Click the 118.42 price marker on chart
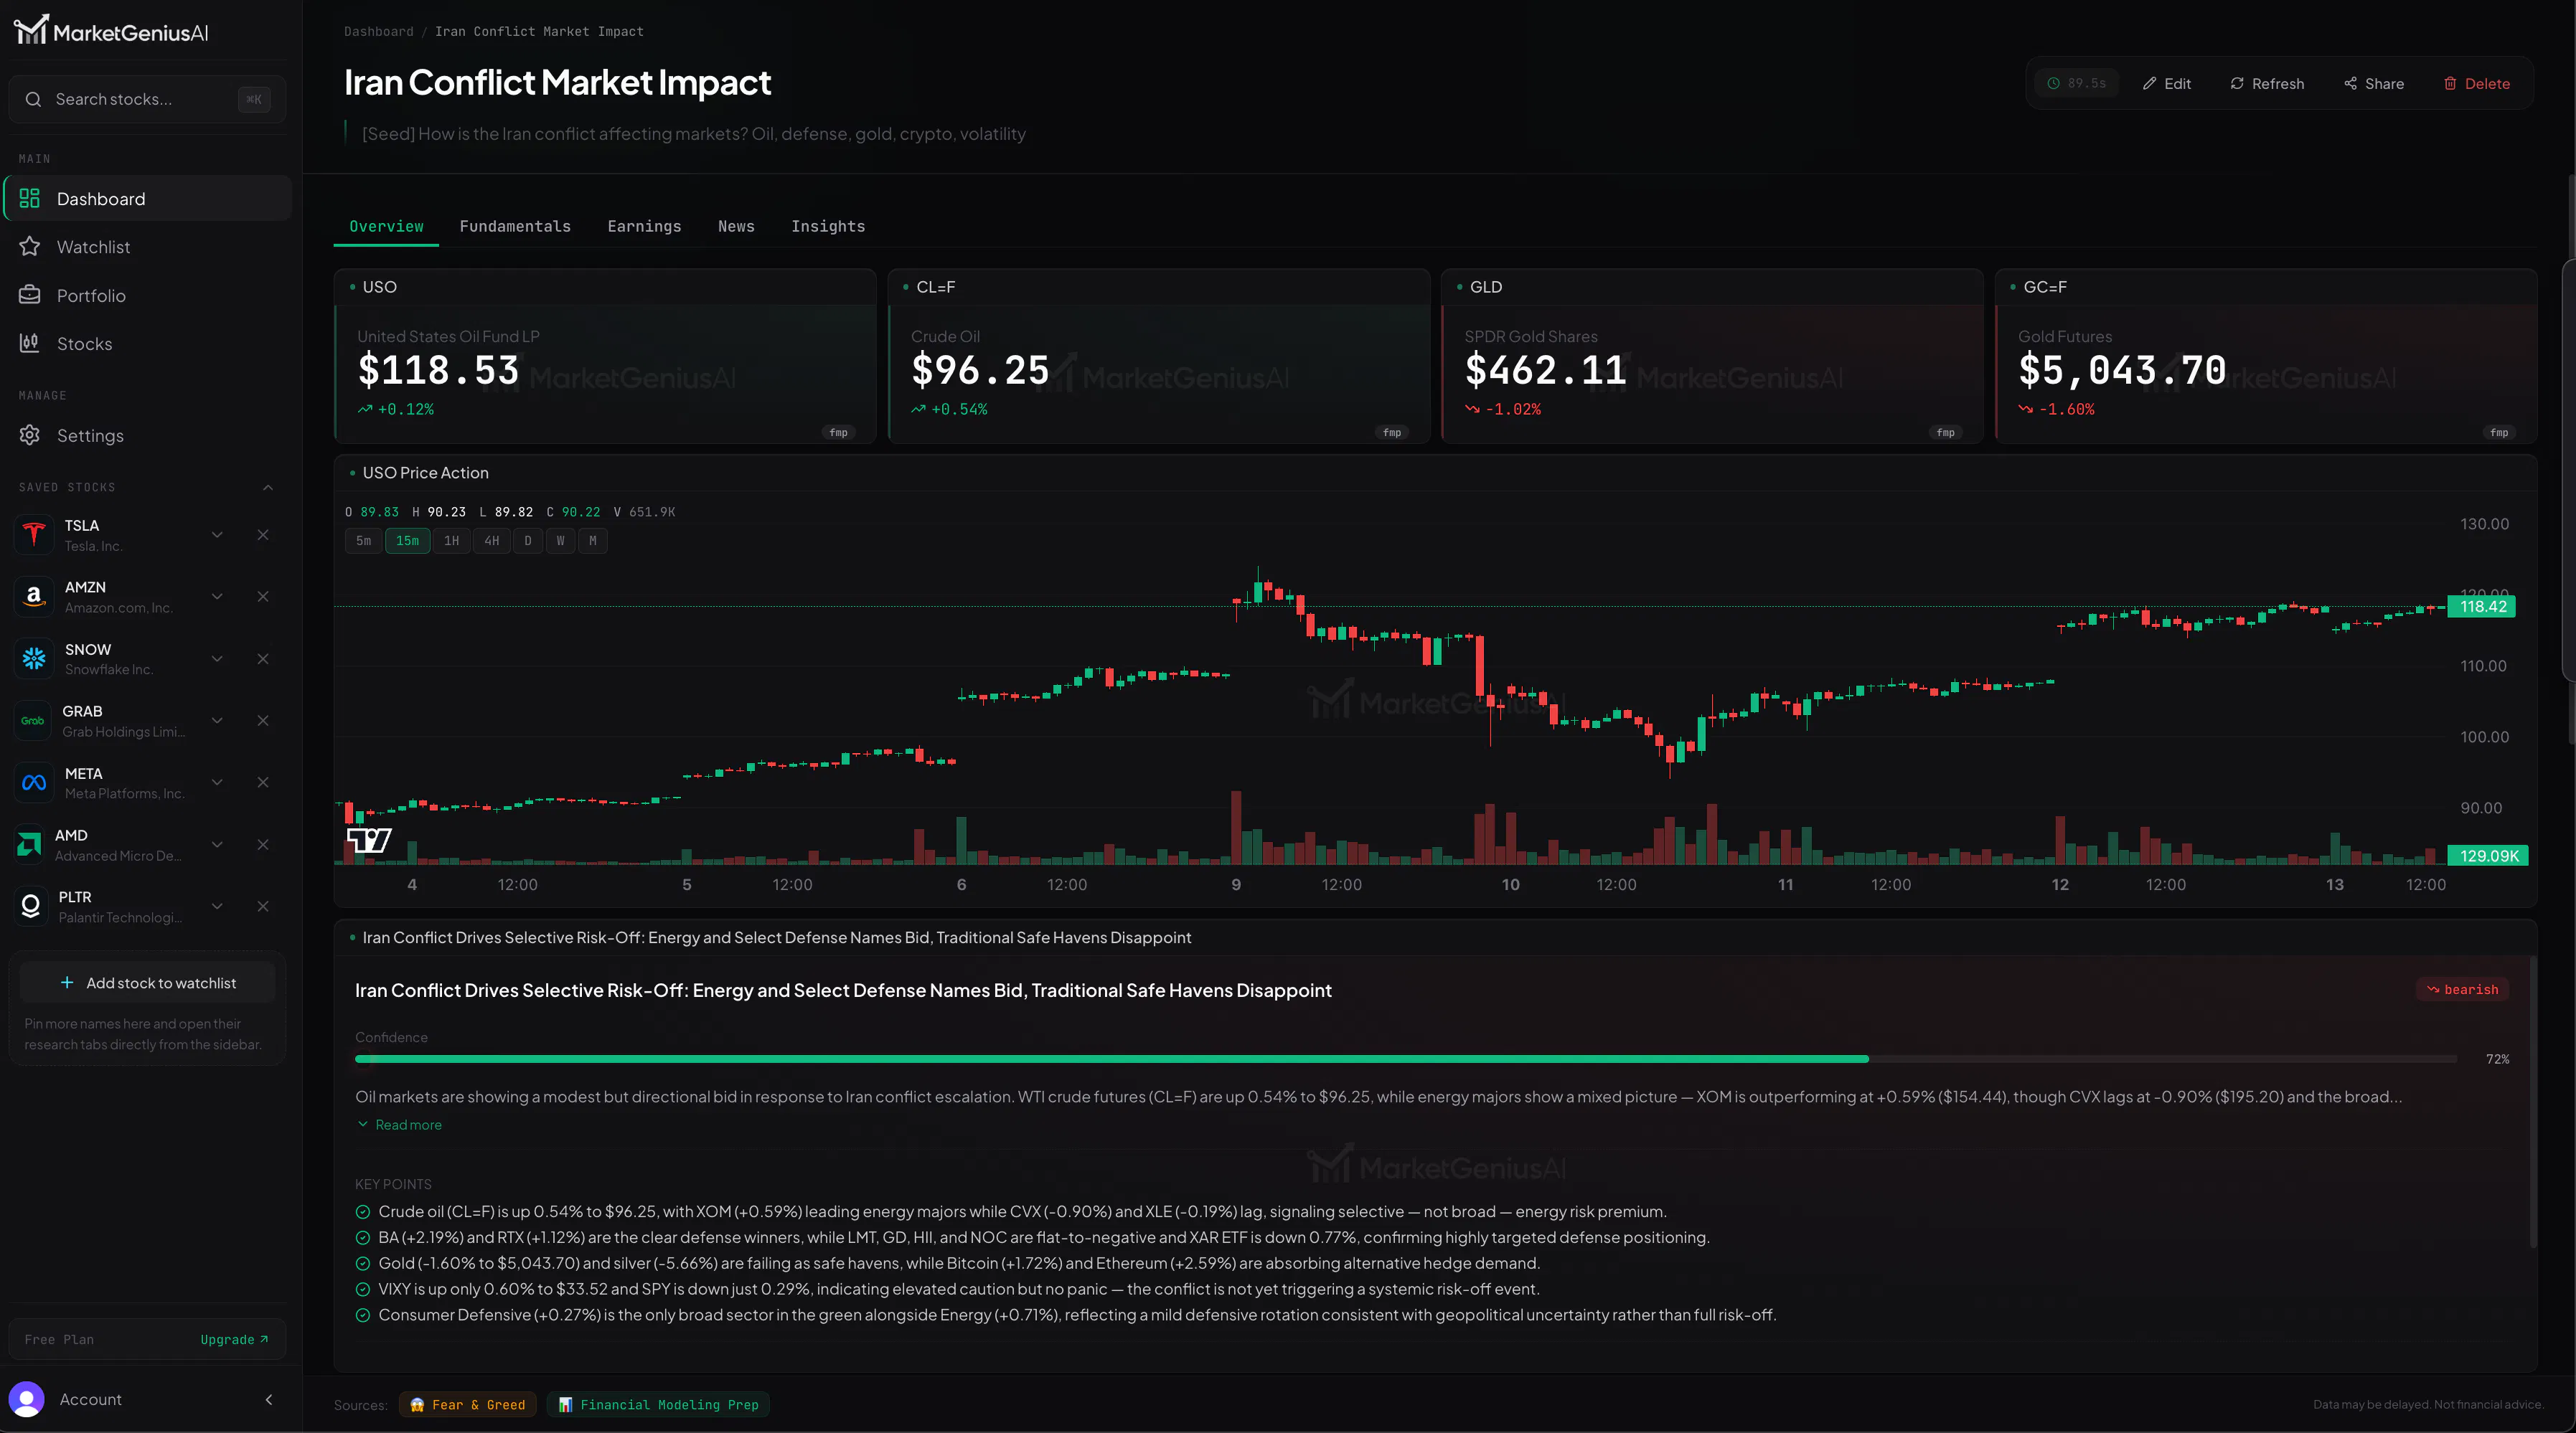The image size is (2576, 1433). pyautogui.click(x=2481, y=607)
